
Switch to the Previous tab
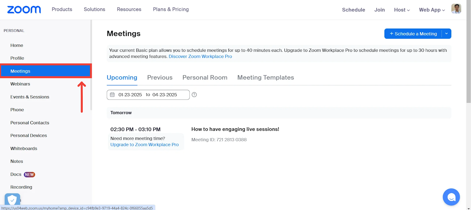[x=160, y=77]
